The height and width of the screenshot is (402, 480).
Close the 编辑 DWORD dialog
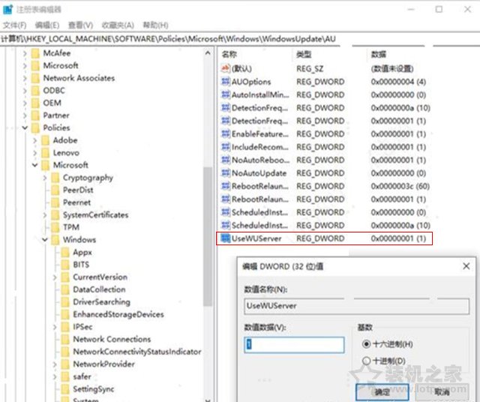pos(466,266)
